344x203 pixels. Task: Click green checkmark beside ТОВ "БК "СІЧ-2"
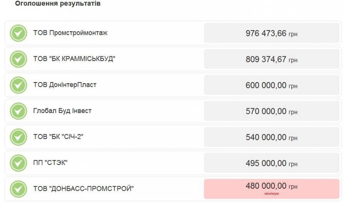pyautogui.click(x=19, y=137)
